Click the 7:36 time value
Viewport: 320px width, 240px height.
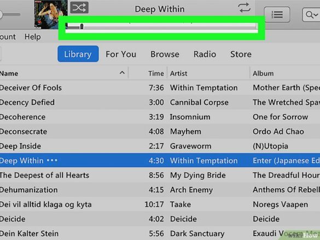point(156,88)
